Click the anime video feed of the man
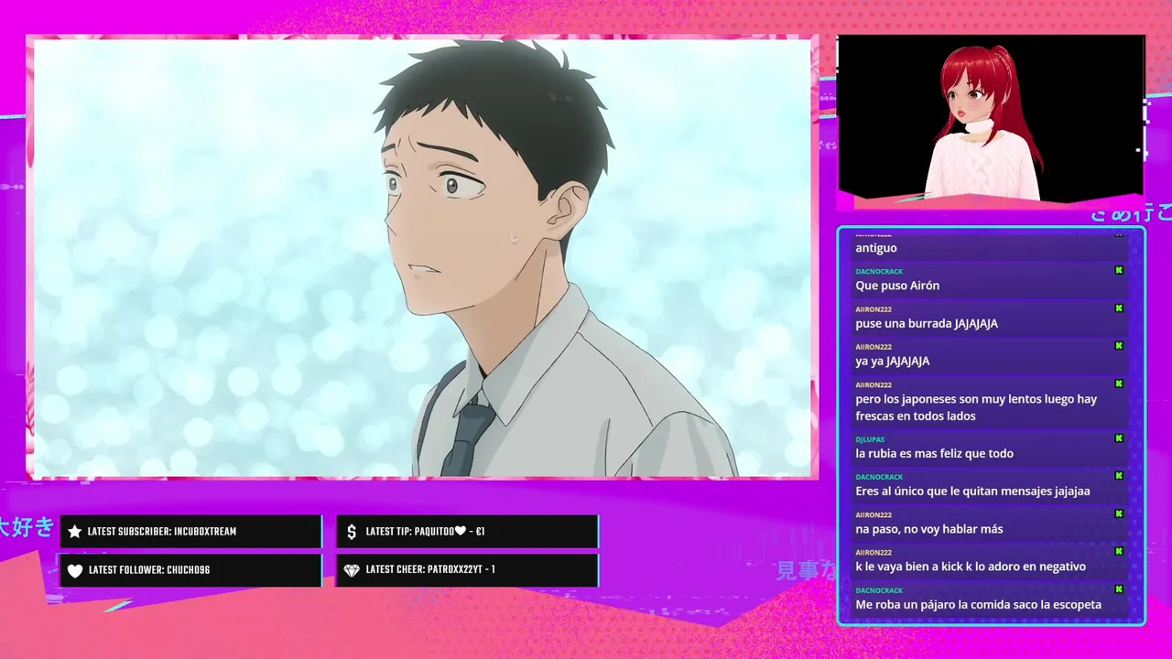Viewport: 1172px width, 659px height. (x=422, y=257)
